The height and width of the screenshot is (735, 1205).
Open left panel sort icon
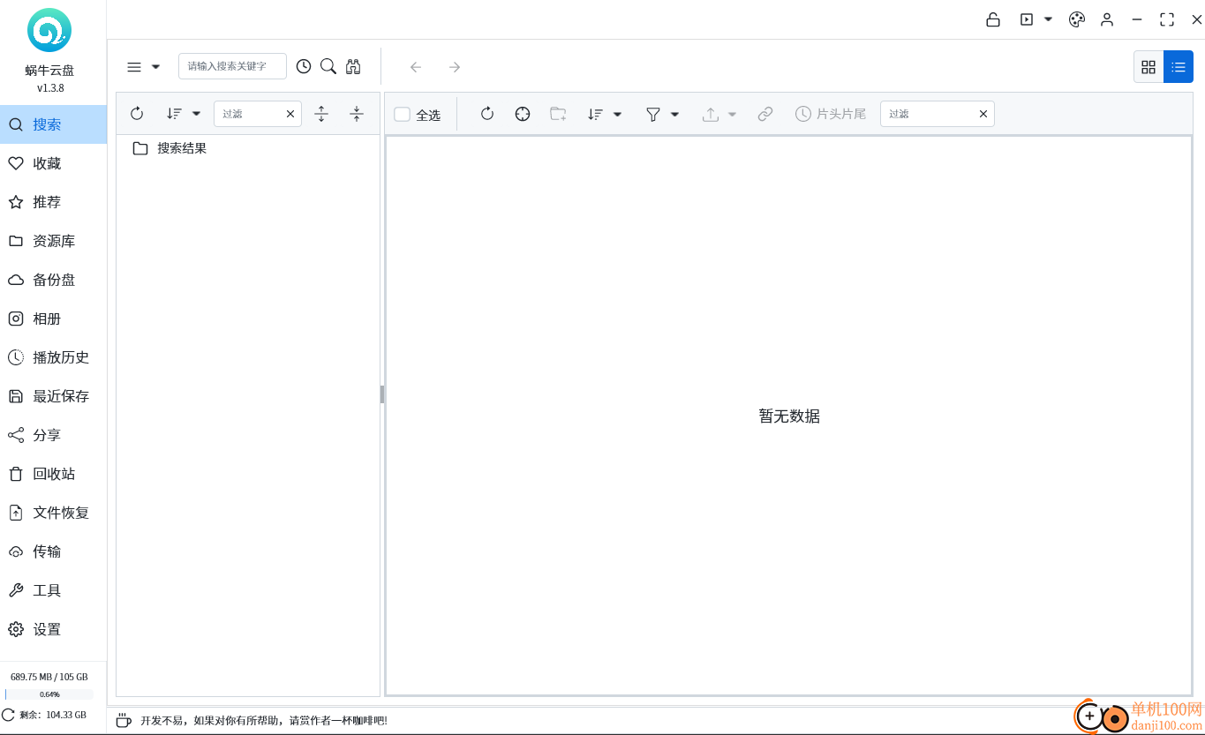tap(175, 114)
